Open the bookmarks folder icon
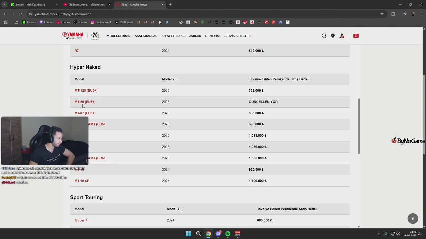Viewport: 426px width, 239px height. click(x=16, y=22)
